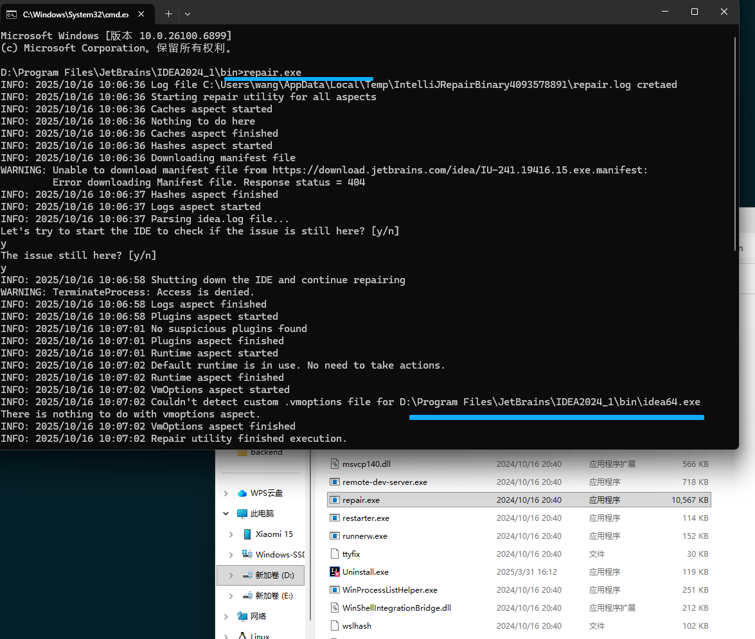Expand Xiaomi 15 tree node

pyautogui.click(x=231, y=534)
